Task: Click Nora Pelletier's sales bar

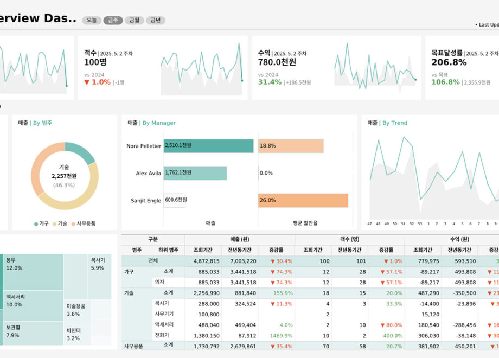Action: (x=208, y=146)
